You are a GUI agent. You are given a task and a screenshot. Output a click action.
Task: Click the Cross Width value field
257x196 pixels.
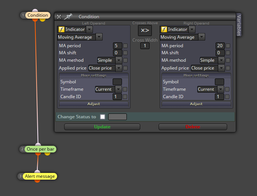[145, 46]
